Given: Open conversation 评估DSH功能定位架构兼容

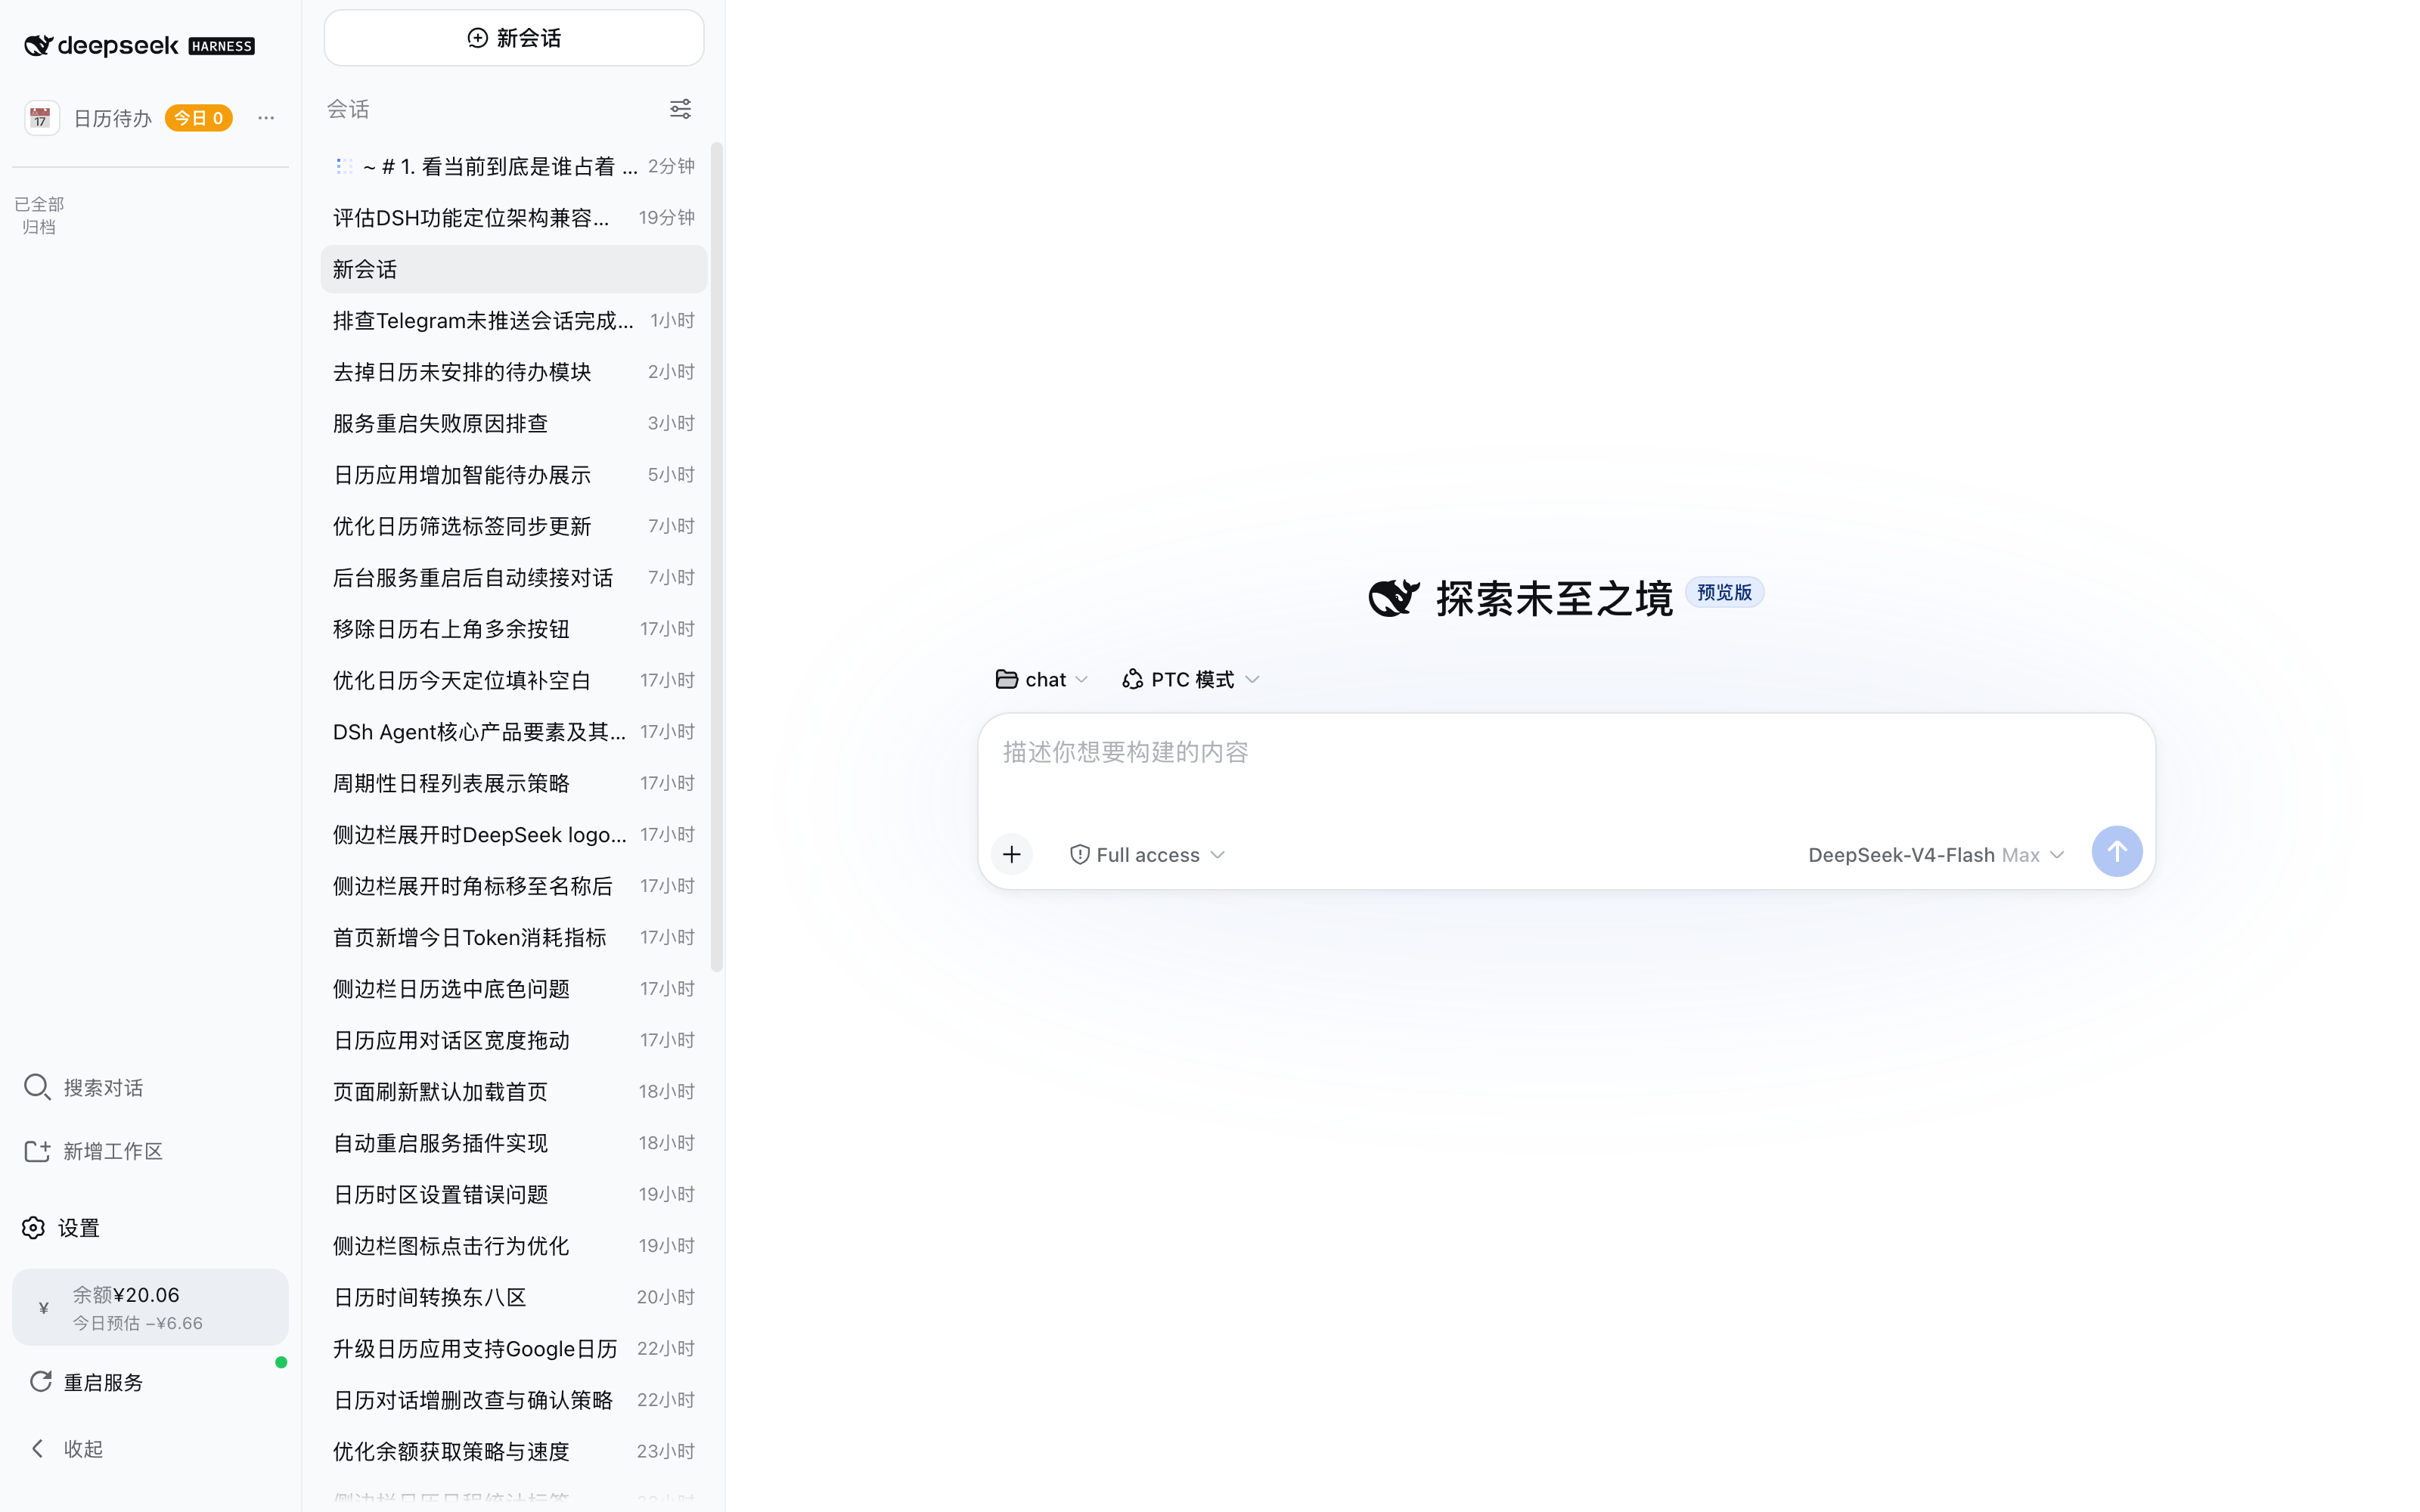Looking at the screenshot, I should [x=514, y=218].
